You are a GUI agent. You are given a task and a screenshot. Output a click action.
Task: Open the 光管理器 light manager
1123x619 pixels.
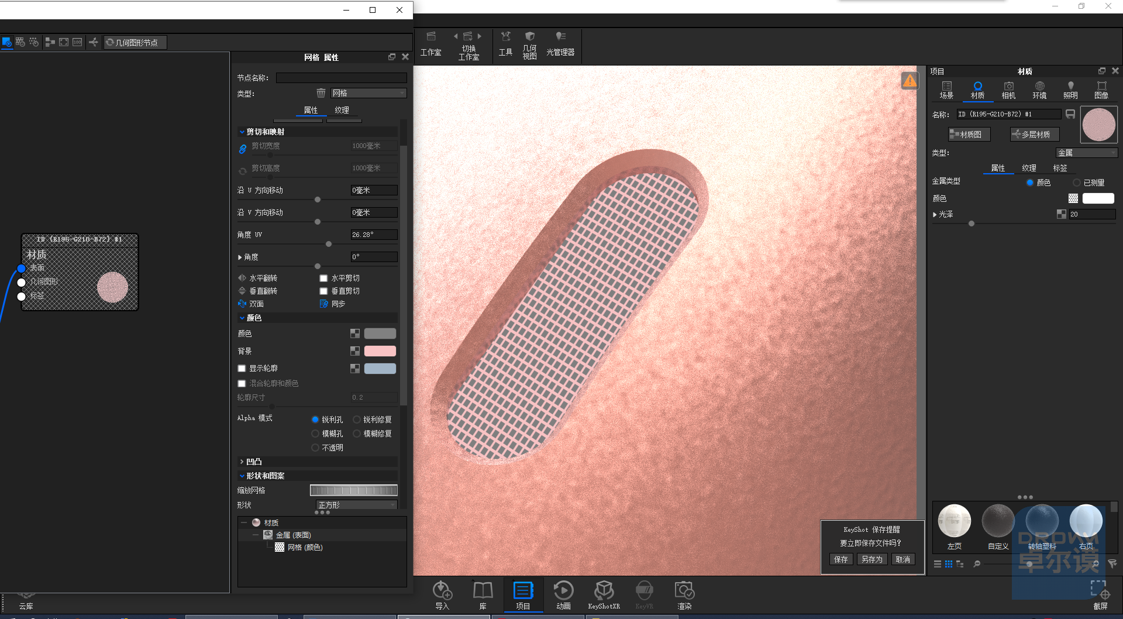coord(560,44)
